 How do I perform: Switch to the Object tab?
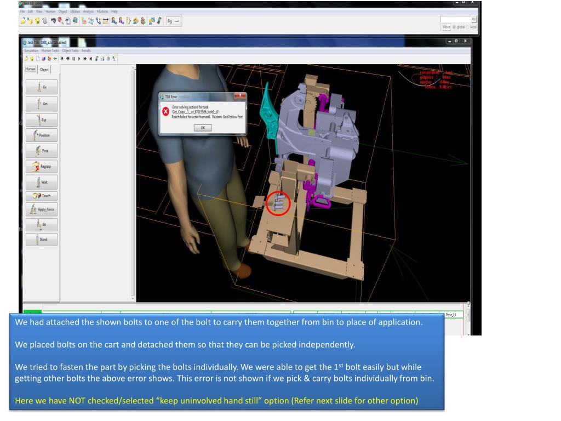[44, 70]
